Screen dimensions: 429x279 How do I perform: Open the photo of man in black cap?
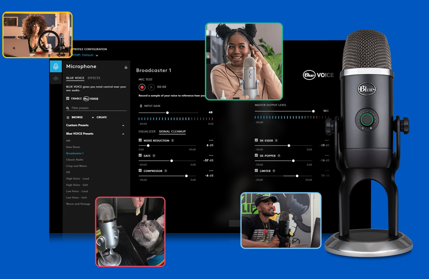[281, 220]
